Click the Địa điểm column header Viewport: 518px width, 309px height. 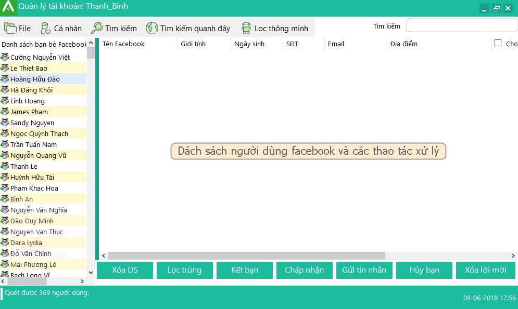pyautogui.click(x=439, y=44)
